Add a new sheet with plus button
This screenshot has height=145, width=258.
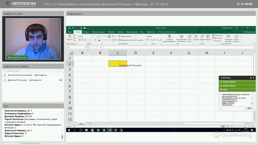click(90, 124)
